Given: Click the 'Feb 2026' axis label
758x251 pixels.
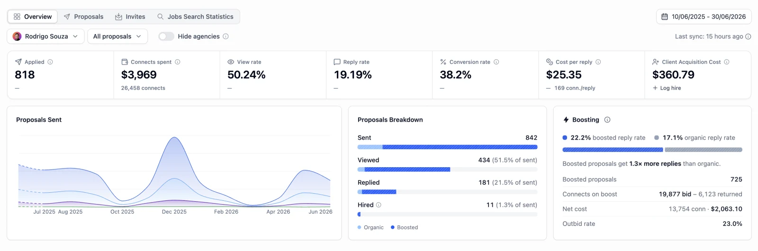Looking at the screenshot, I should pyautogui.click(x=226, y=212).
